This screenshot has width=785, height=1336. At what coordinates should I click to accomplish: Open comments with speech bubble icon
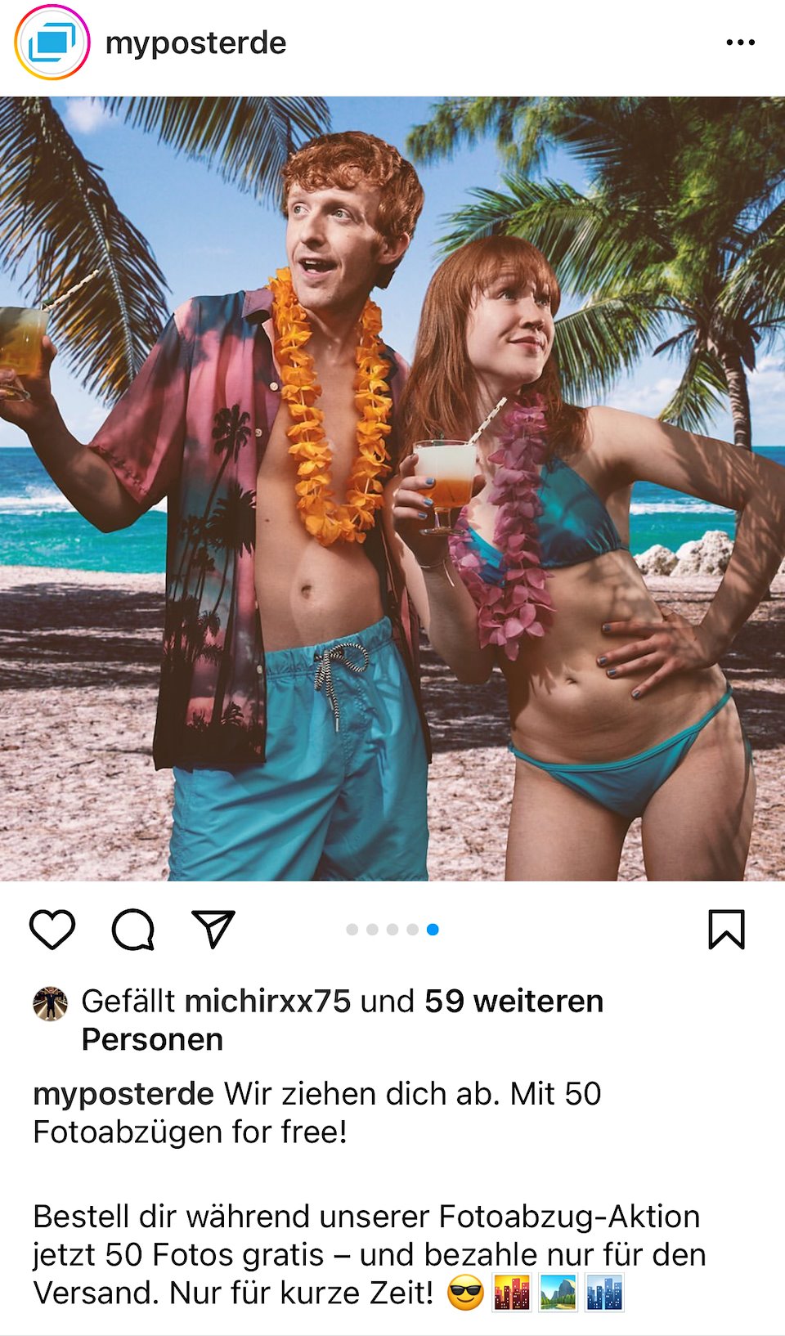[133, 930]
